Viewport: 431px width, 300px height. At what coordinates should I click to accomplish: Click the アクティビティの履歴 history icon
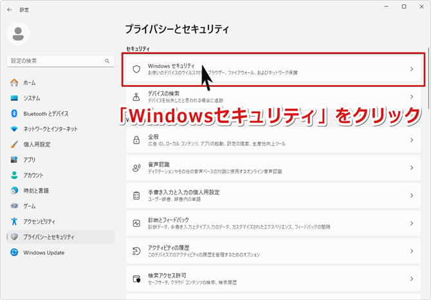click(x=136, y=251)
